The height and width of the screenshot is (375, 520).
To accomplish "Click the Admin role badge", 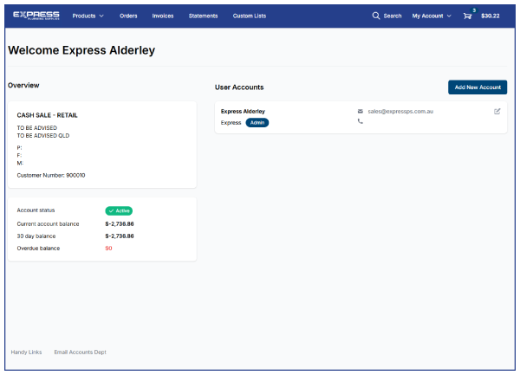I will 257,123.
